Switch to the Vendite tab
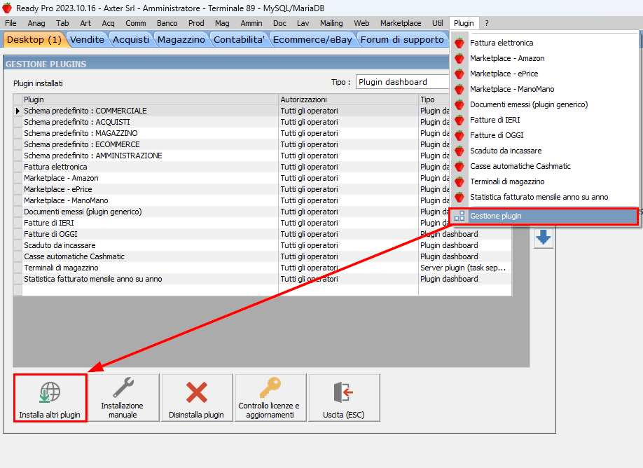Image resolution: width=643 pixels, height=468 pixels. [x=87, y=40]
